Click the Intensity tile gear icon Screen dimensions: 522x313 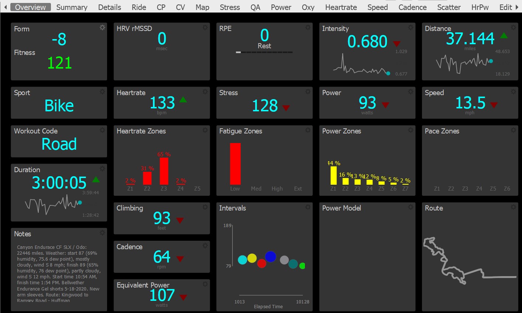coord(411,28)
